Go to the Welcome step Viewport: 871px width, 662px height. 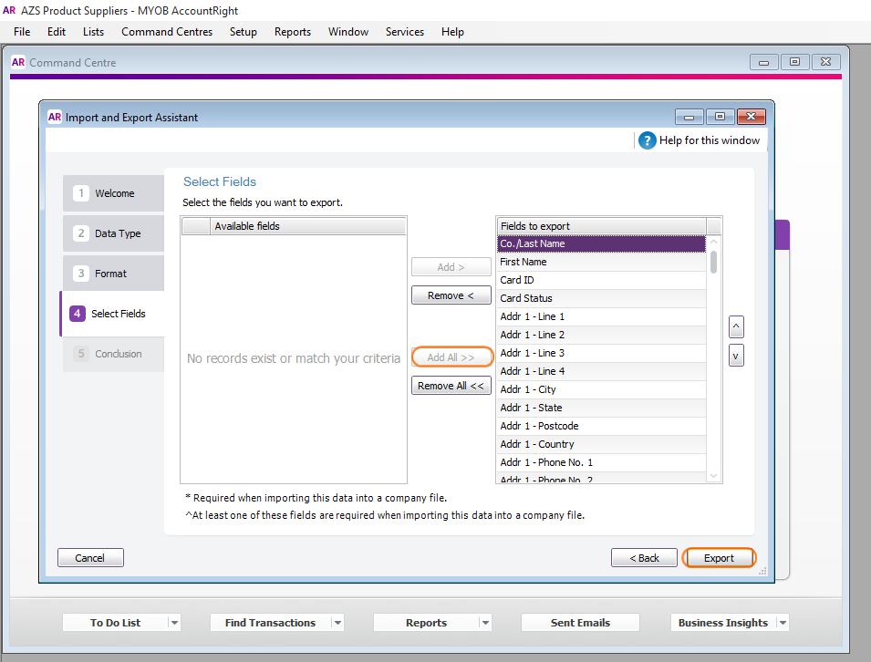[113, 193]
